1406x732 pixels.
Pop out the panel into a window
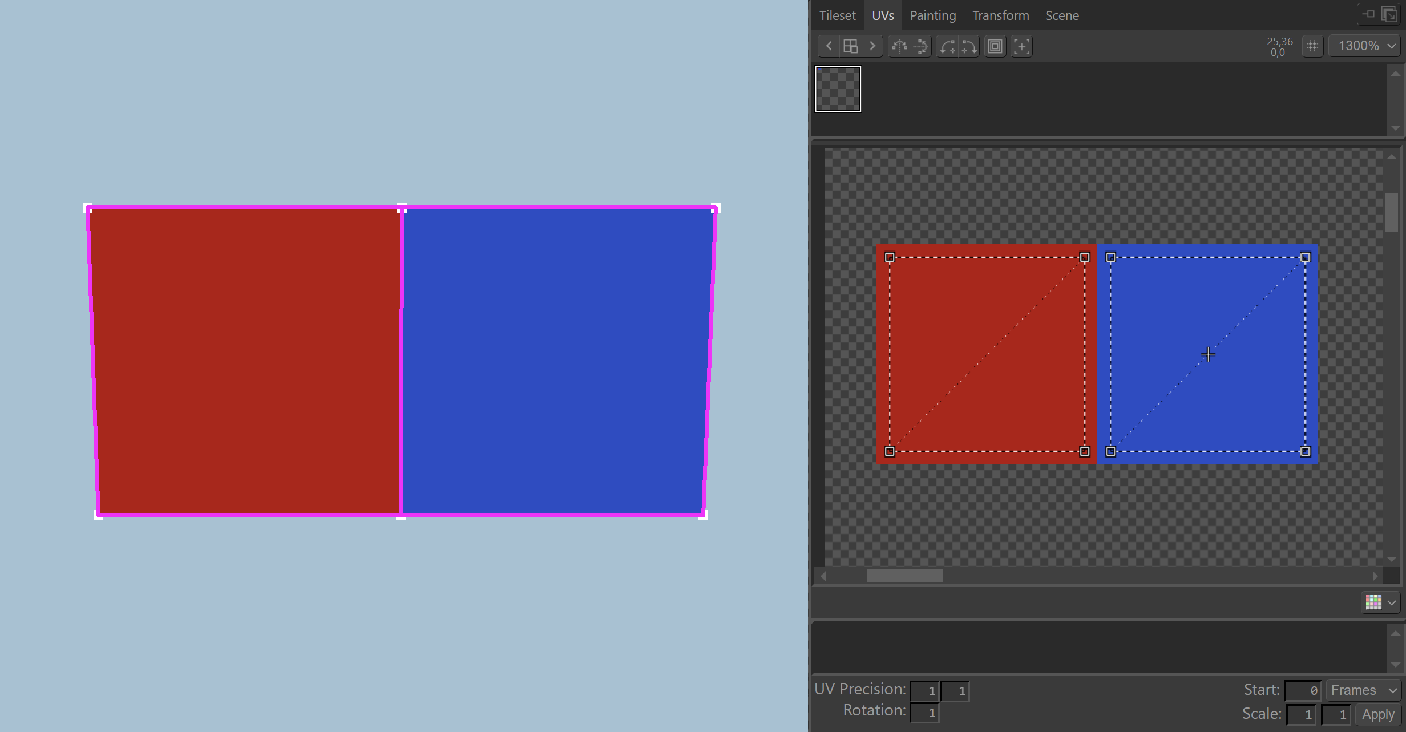point(1390,14)
